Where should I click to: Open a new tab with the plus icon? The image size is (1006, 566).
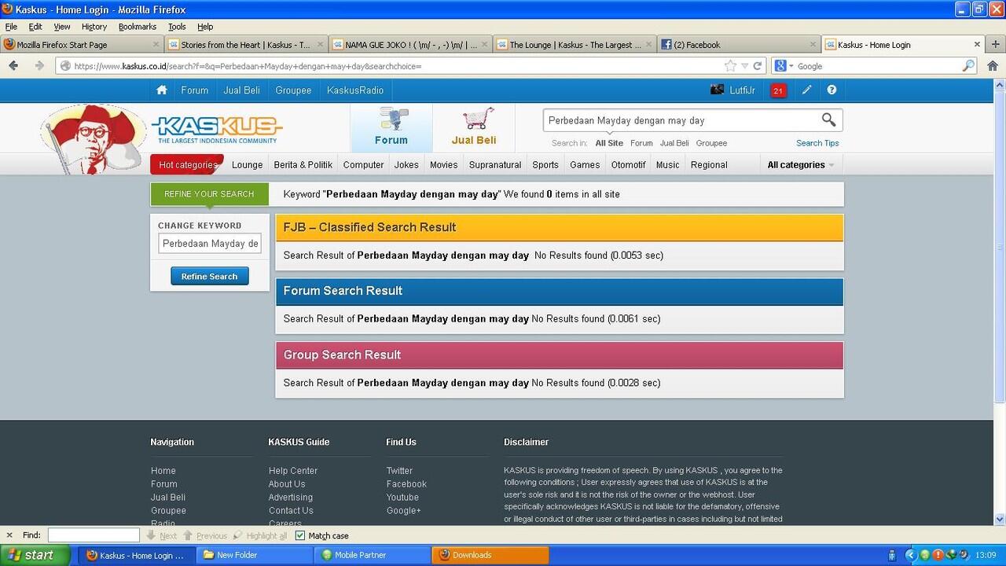tap(996, 45)
